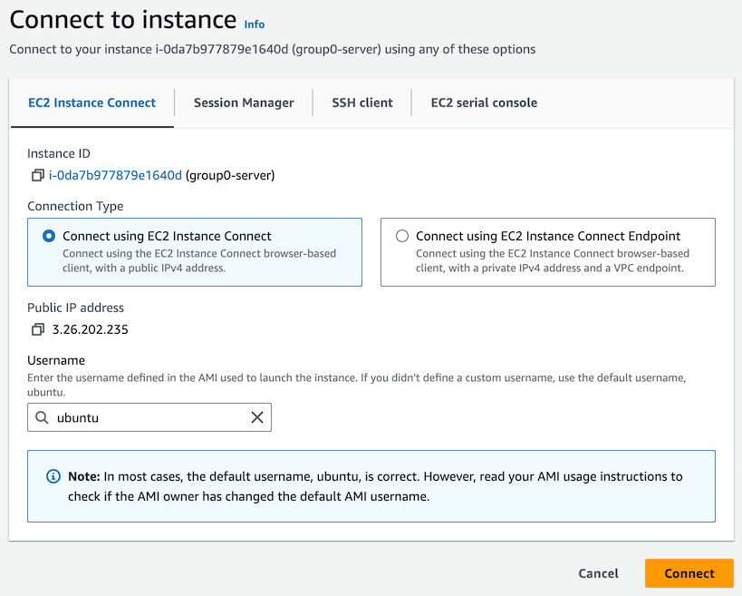Screen dimensions: 742x596
Task: Click the 3.26.202.235 IP address text
Action: pyautogui.click(x=91, y=329)
